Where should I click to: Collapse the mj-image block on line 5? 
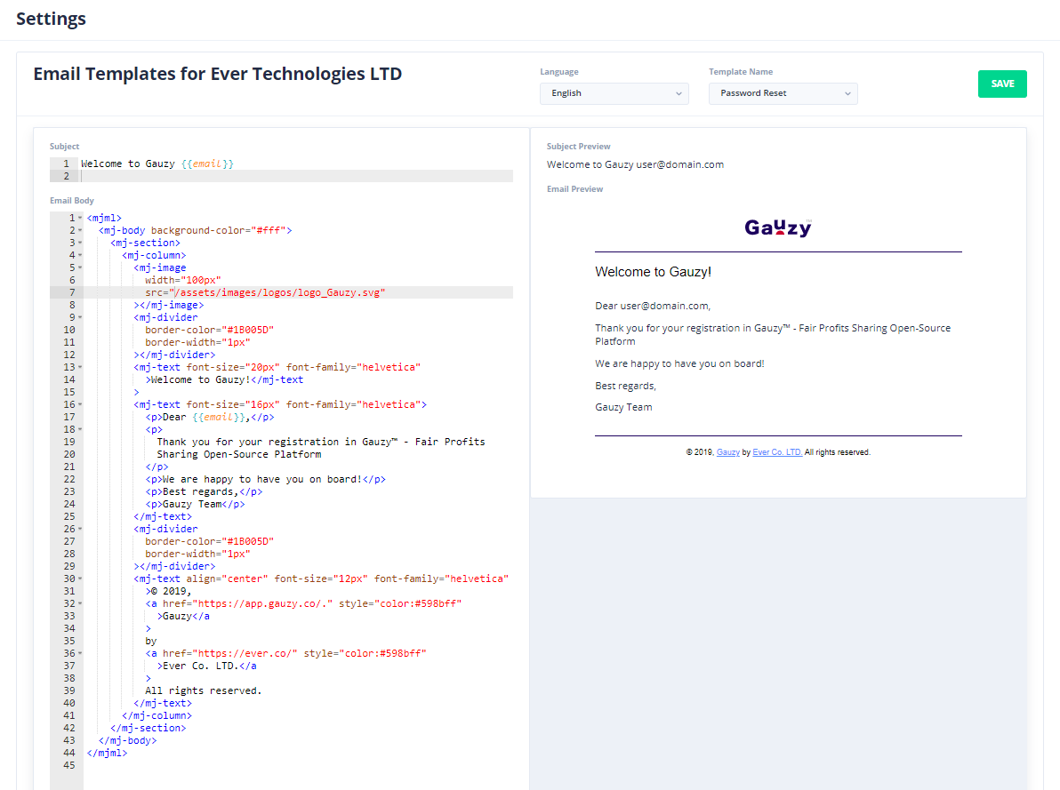(x=79, y=267)
